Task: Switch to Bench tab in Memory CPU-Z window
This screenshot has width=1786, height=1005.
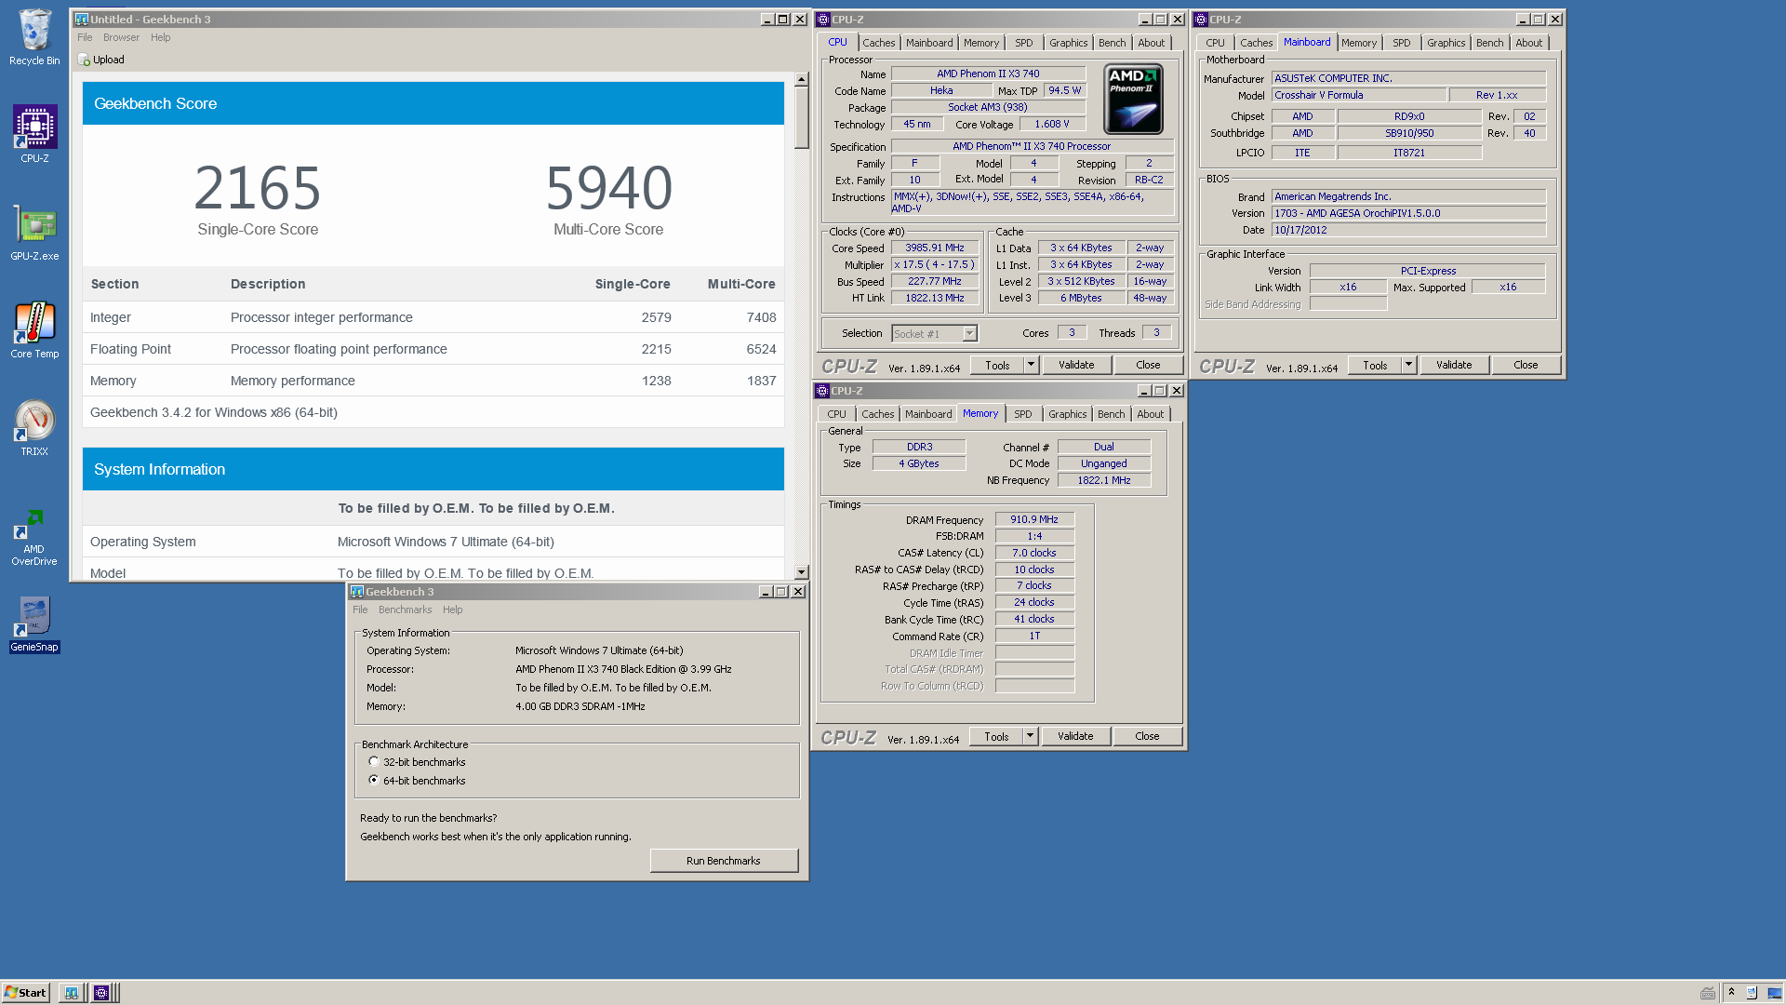Action: (x=1111, y=414)
